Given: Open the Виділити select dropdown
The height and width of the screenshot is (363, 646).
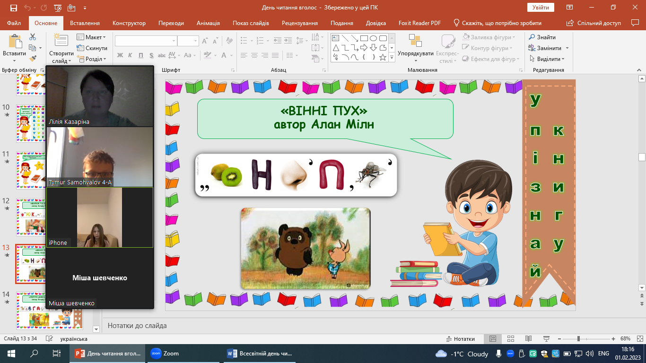Looking at the screenshot, I should (x=547, y=59).
